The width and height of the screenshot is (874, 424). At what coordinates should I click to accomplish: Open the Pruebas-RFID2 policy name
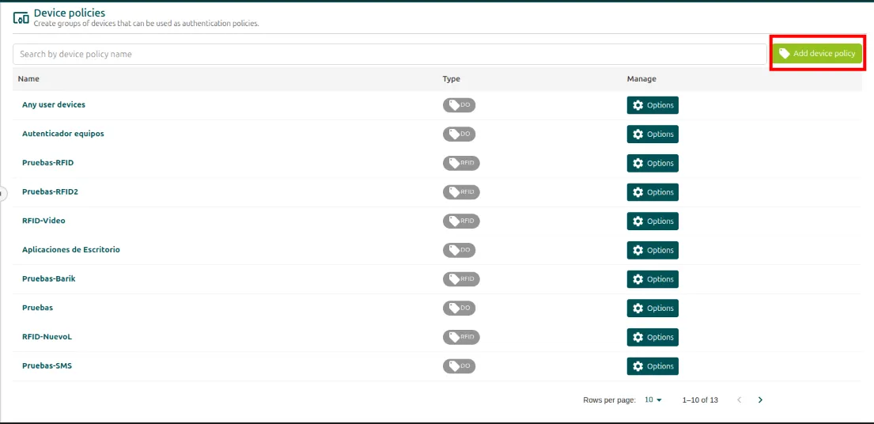coord(50,191)
